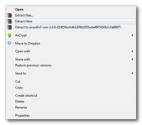This screenshot has width=142, height=125.
Task: Expand the Open with submenu arrow
Action: point(132,51)
